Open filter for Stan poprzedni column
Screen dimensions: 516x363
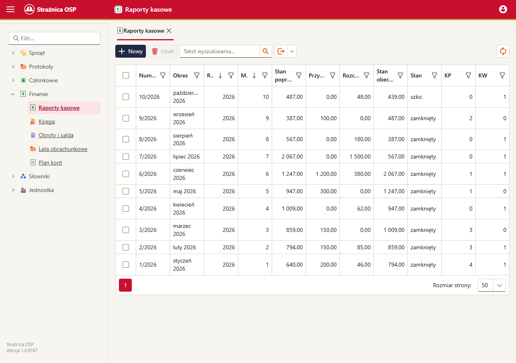pos(299,75)
